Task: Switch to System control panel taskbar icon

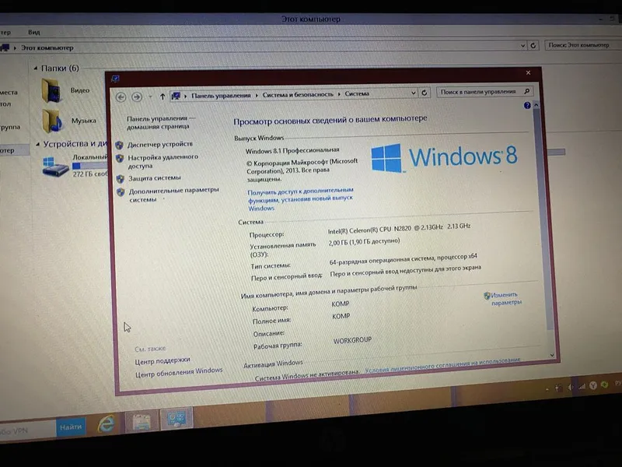Action: [x=176, y=418]
